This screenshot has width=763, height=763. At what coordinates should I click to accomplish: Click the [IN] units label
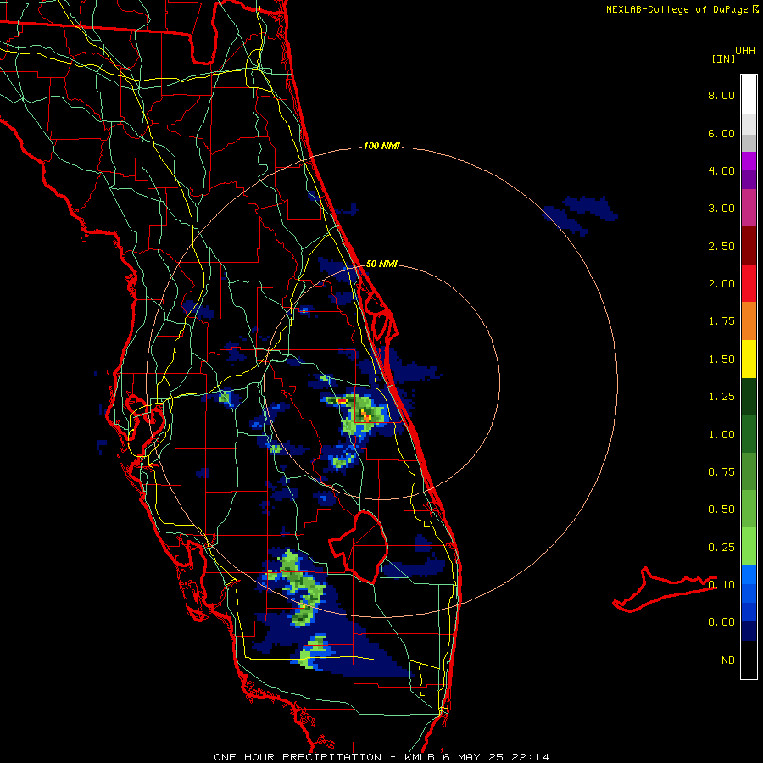[x=724, y=58]
